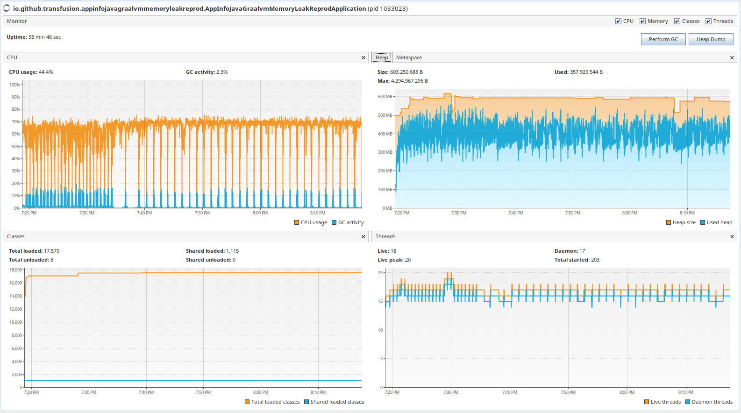This screenshot has height=413, width=741.
Task: Click the loading spinner icon beside application title
Action: click(x=7, y=8)
